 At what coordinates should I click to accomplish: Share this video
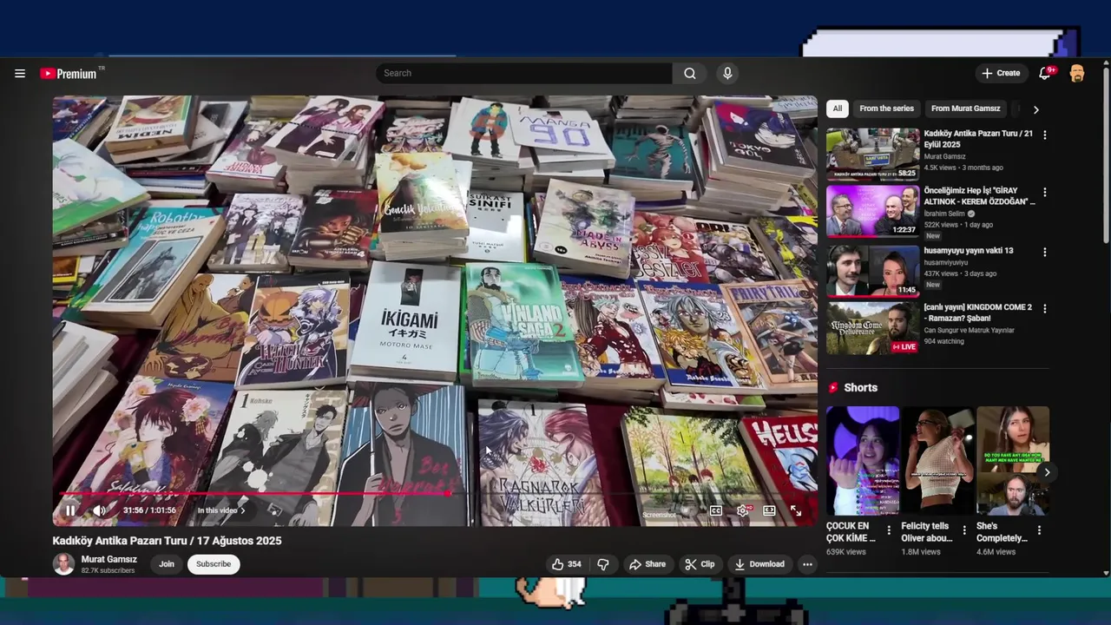click(648, 564)
